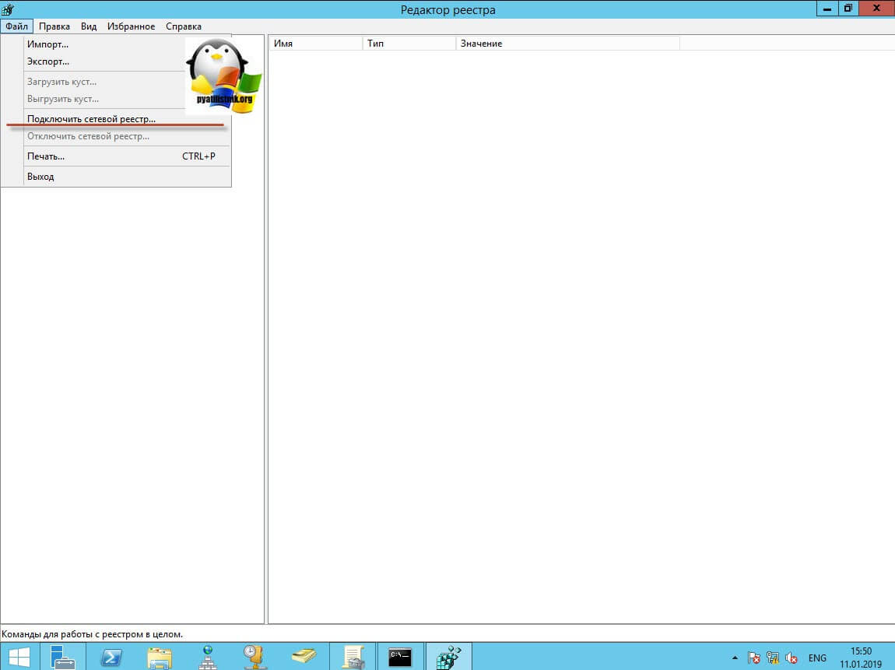Click the Command Prompt taskbar icon

tap(400, 657)
